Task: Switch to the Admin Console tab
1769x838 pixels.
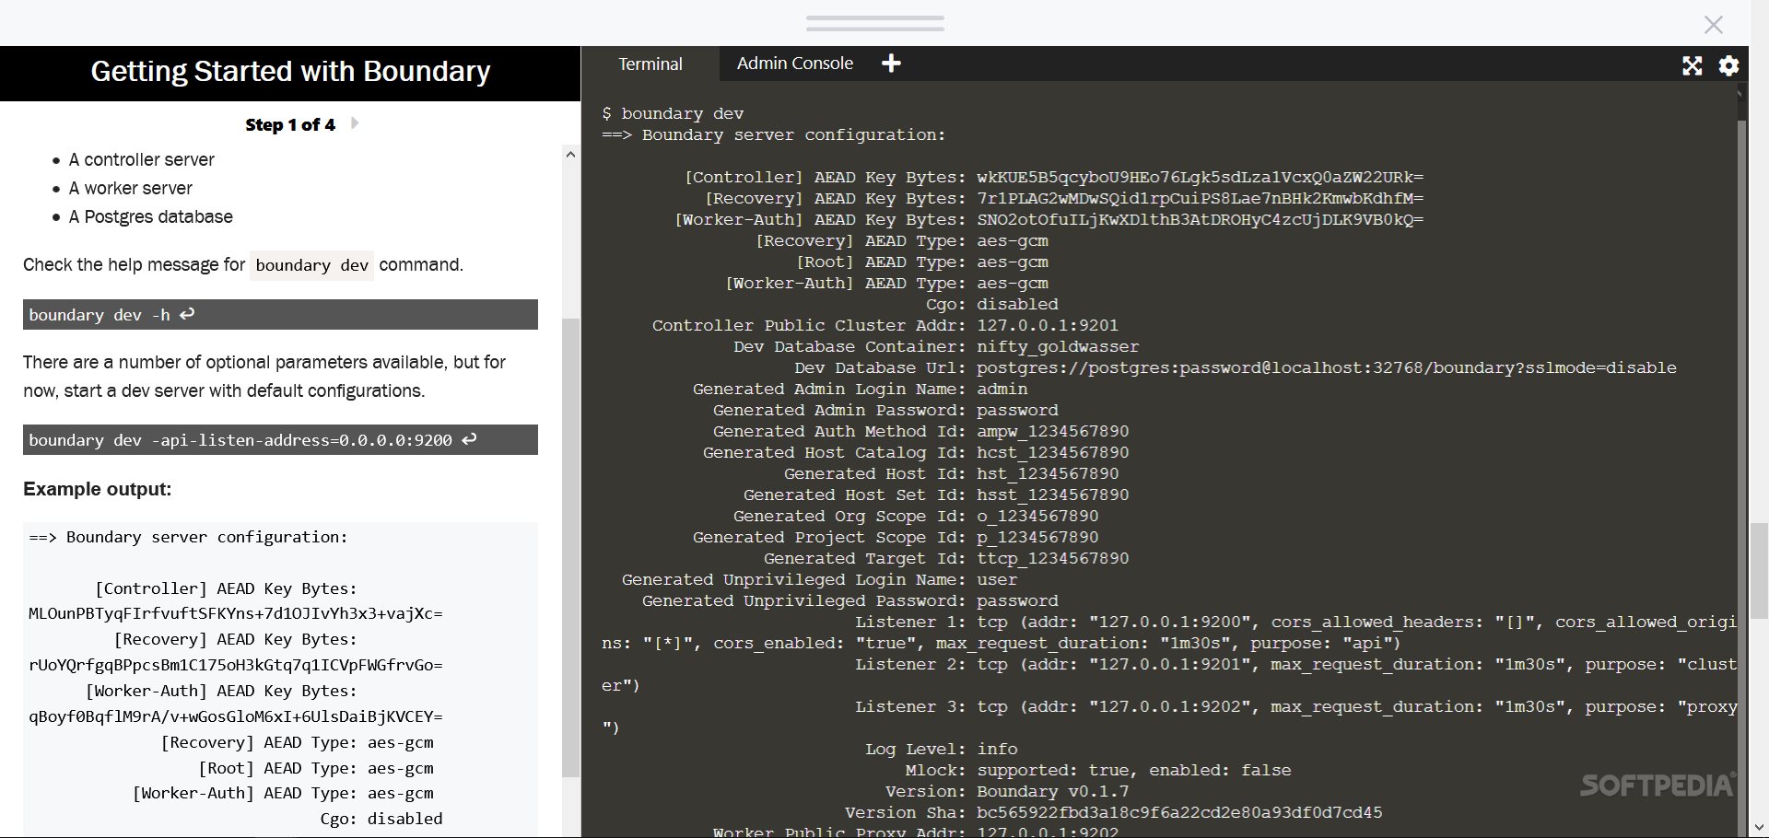Action: click(795, 64)
